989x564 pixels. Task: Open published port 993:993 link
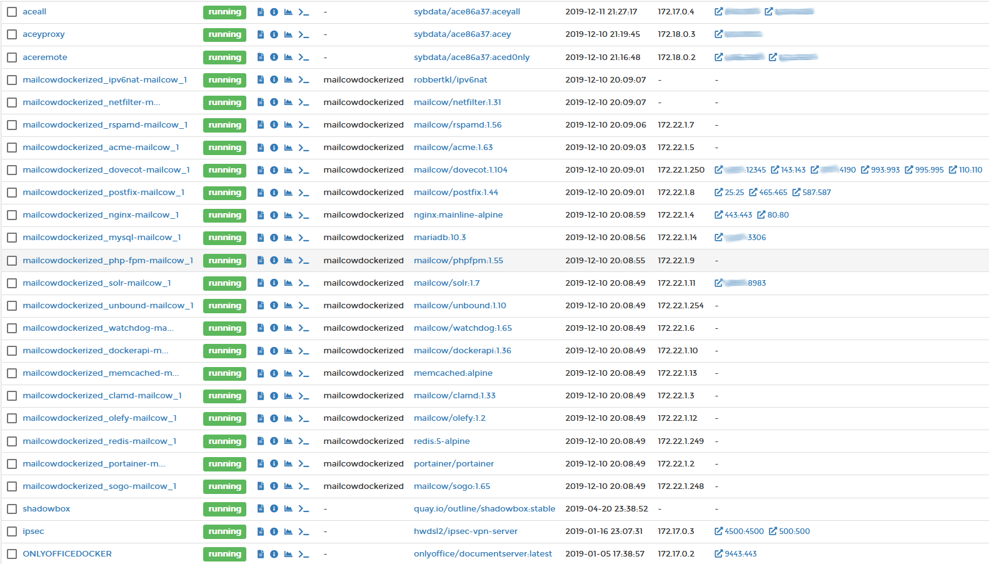point(880,169)
